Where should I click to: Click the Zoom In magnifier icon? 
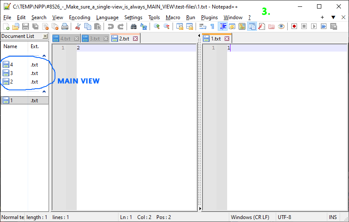(157, 26)
